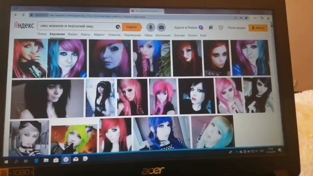Screen dimensions: 313x176
Task: Open the Регистрация link
Action: [x=237, y=28]
